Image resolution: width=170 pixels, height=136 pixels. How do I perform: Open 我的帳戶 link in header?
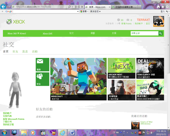click(139, 24)
